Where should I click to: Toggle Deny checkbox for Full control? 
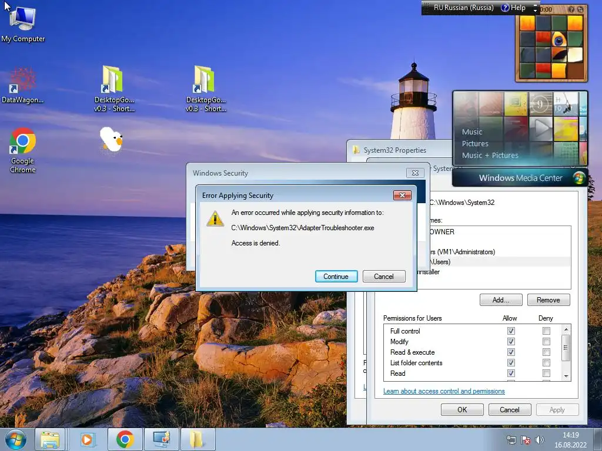coord(546,331)
